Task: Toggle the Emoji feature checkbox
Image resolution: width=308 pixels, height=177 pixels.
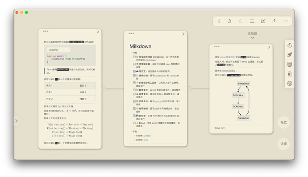Action: coord(134,123)
